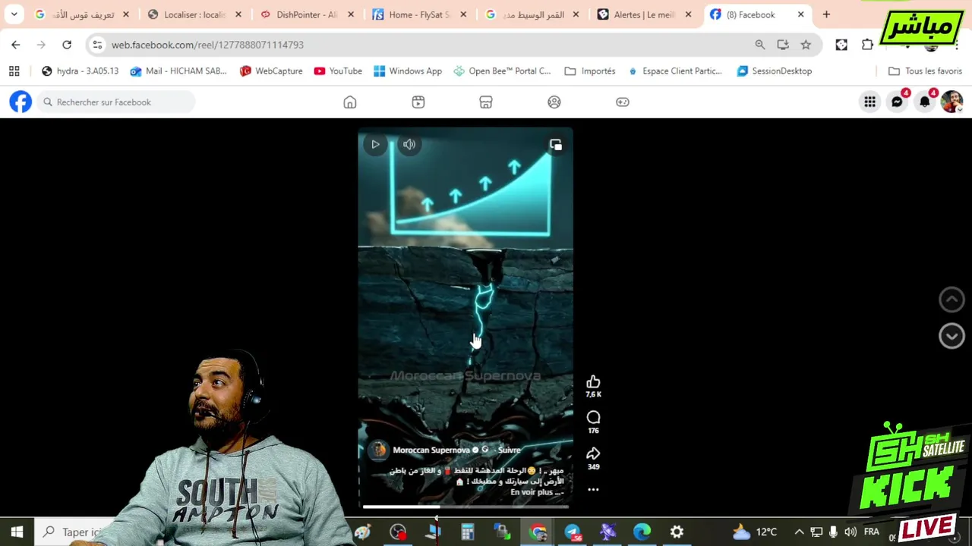The width and height of the screenshot is (972, 546).
Task: Like the Moroccan Supernova reel
Action: pyautogui.click(x=593, y=381)
